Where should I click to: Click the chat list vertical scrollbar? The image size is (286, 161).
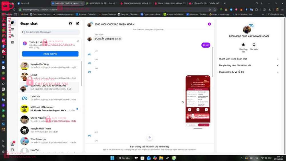(81, 74)
